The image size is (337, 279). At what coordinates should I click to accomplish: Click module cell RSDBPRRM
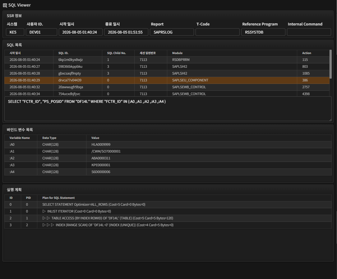[181, 60]
